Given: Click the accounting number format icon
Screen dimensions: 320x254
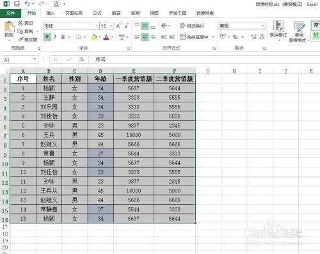Looking at the screenshot, I should pyautogui.click(x=223, y=37).
